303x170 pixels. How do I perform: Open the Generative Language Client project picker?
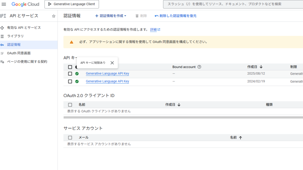coord(72,4)
